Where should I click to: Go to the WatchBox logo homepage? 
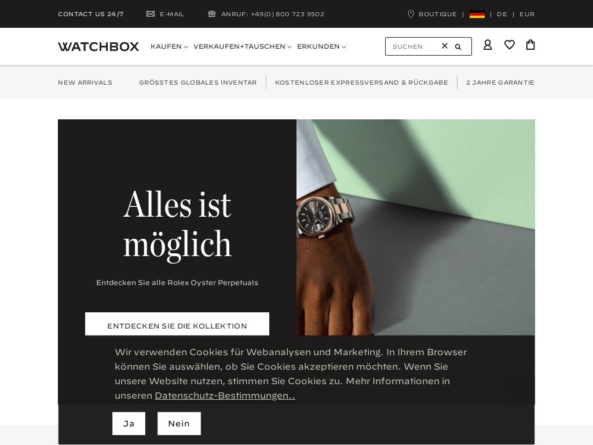pyautogui.click(x=98, y=46)
